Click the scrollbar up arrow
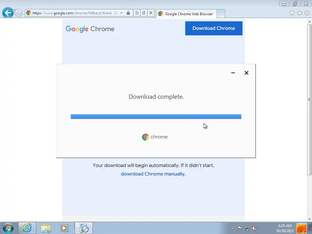Viewport: 312px width, 234px height. click(x=309, y=22)
